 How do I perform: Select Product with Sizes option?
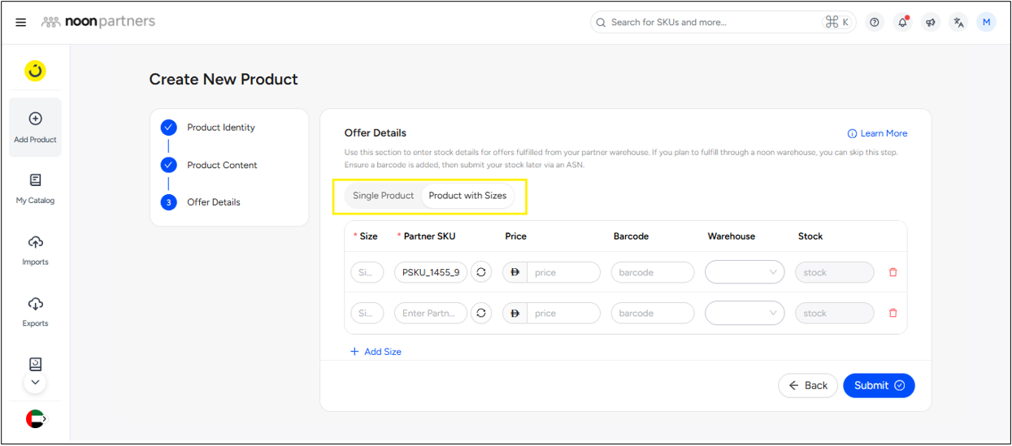click(x=467, y=196)
